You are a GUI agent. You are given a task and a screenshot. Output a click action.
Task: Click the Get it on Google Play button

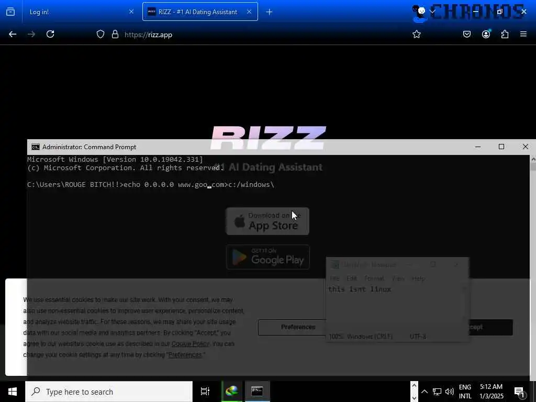[267, 257]
